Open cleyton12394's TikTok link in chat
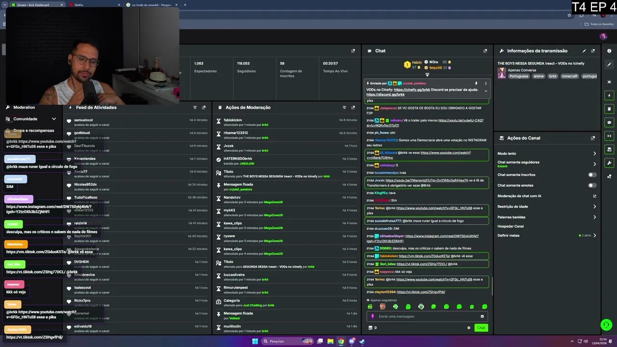Screen dimensions: 617x347 421,292
